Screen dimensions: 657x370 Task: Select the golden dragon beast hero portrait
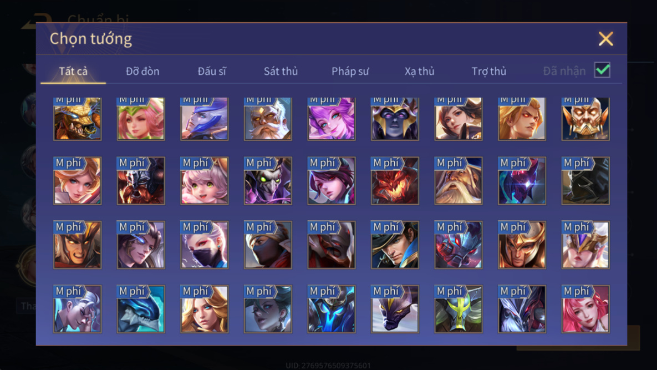77,119
